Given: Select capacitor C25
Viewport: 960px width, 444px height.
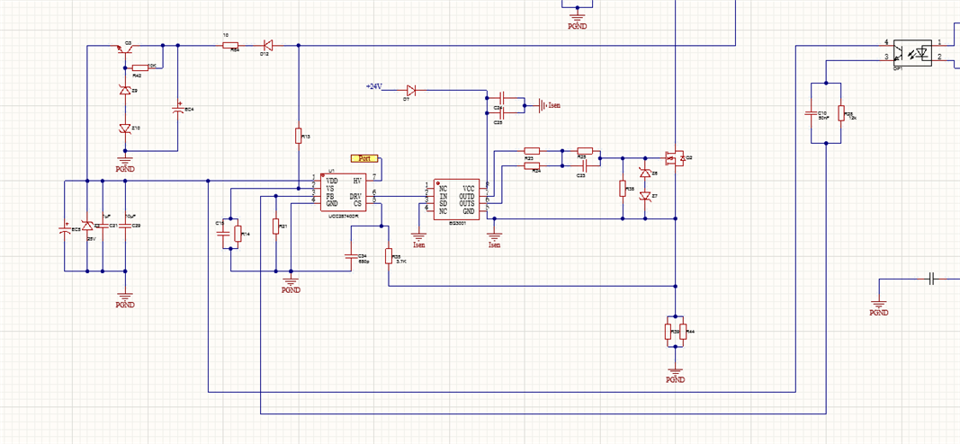Looking at the screenshot, I should 501,112.
